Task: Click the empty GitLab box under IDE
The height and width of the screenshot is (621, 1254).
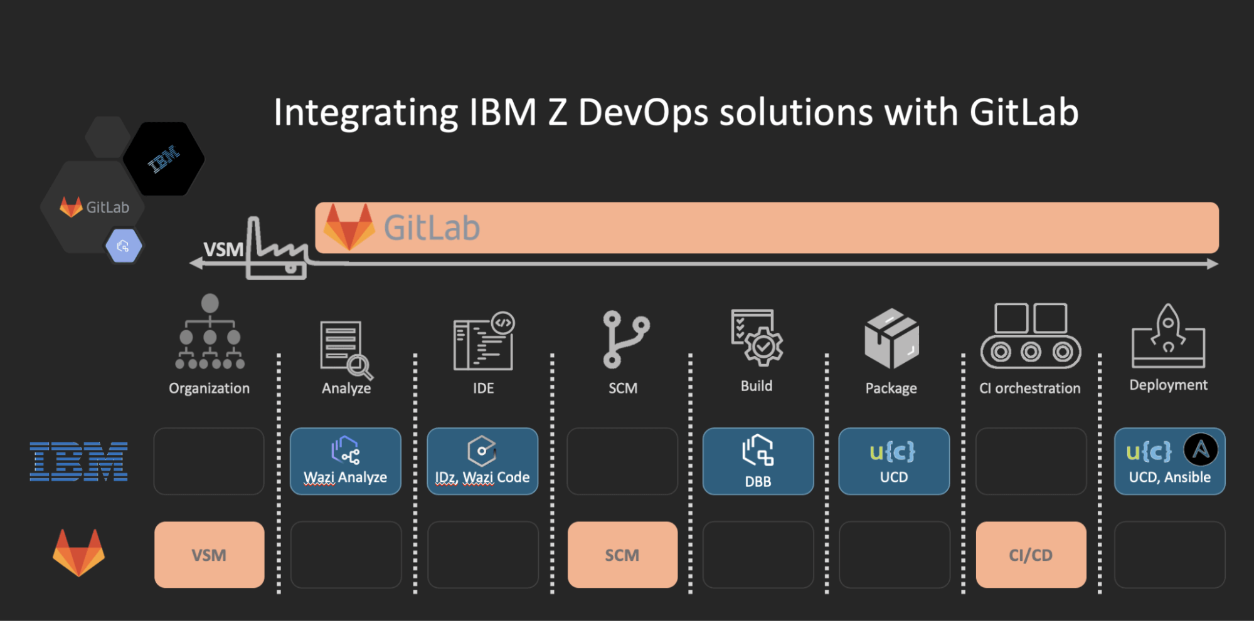Action: (x=483, y=555)
